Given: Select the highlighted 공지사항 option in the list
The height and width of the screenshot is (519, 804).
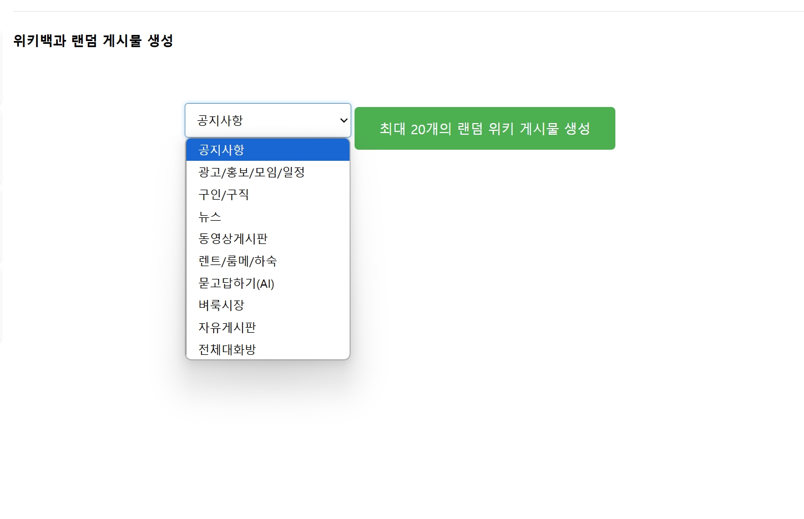Looking at the screenshot, I should 267,150.
